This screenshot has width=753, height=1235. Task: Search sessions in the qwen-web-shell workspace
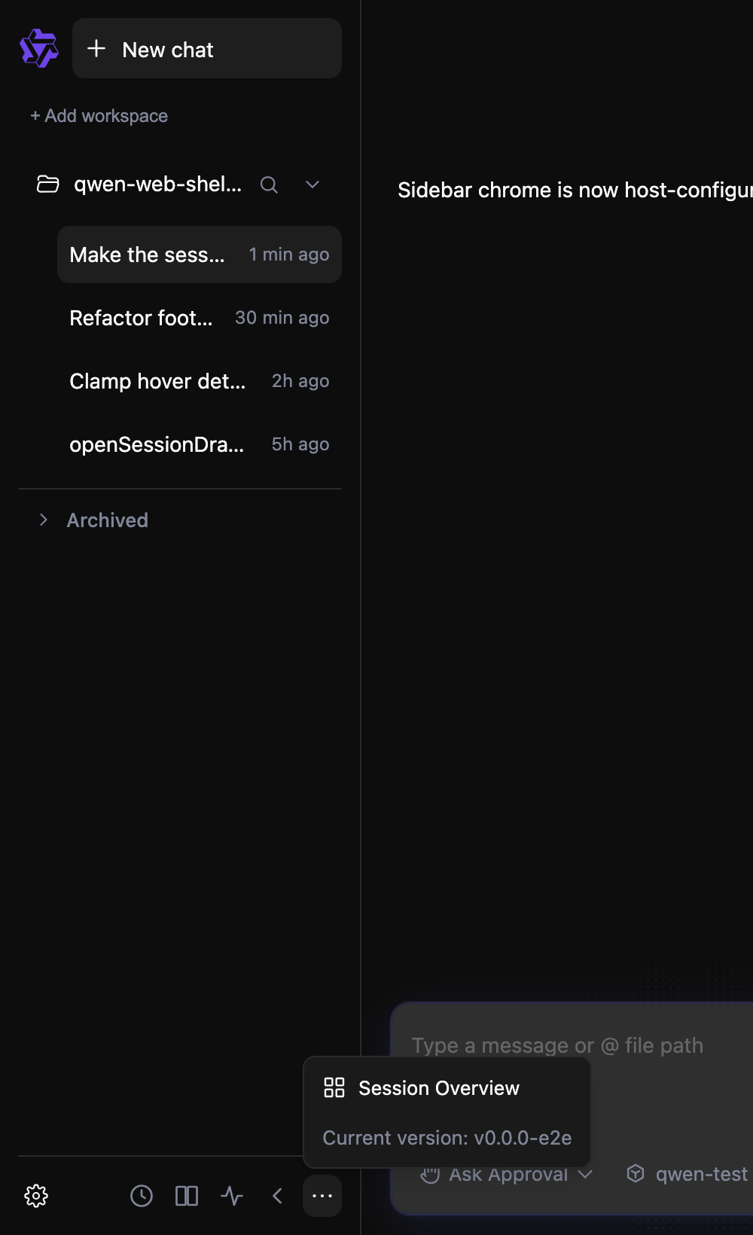[269, 184]
